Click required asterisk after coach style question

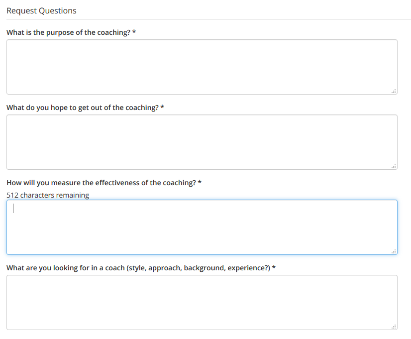[274, 268]
